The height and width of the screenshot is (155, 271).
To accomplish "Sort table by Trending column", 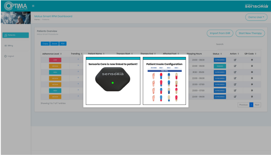I will [76, 53].
